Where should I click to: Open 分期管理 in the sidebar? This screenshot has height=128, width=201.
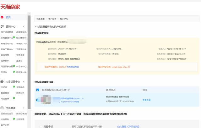coord(20,119)
